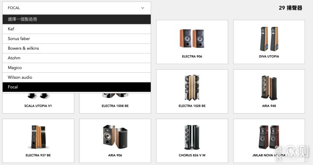Pick Bowers & wilkins option
The height and width of the screenshot is (165, 313).
77,48
